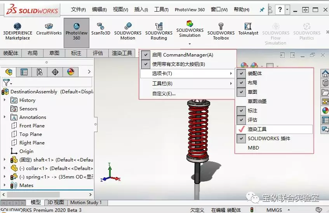Uncheck the 装配体 tab option
329x213 pixels.
point(274,74)
